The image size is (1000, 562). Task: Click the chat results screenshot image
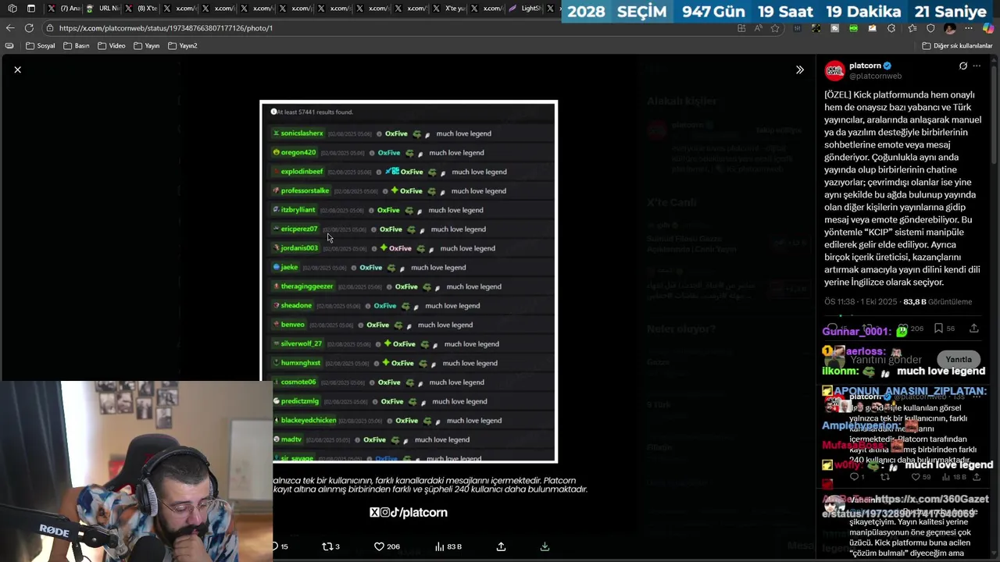[x=409, y=282]
